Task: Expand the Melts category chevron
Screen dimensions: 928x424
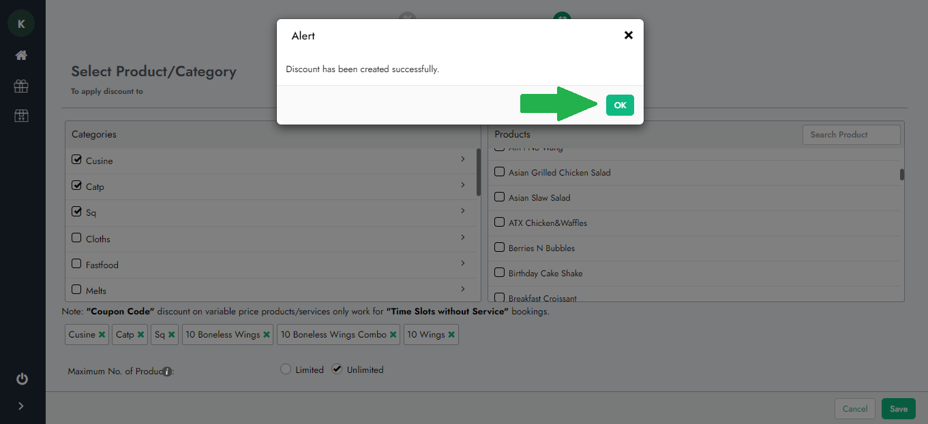Action: tap(462, 289)
